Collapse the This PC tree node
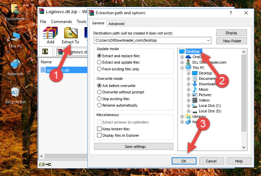261x176 pixels. coord(182,68)
